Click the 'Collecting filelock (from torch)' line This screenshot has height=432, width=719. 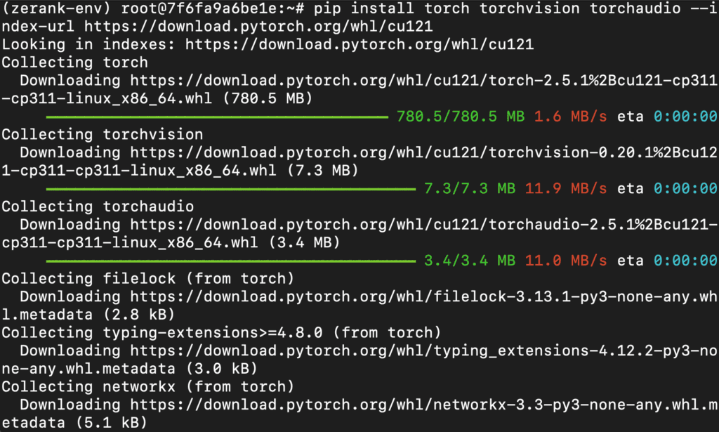click(x=147, y=279)
